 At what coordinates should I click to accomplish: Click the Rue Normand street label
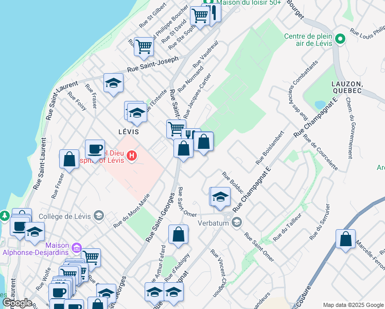[x=190, y=79]
